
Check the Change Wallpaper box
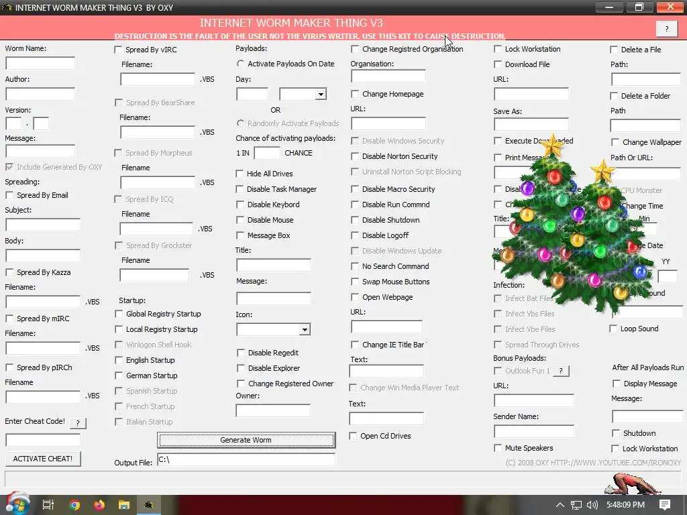coord(615,142)
